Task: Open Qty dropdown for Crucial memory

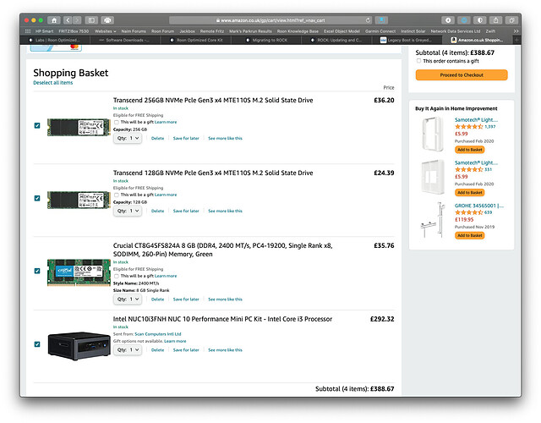Action: click(128, 299)
